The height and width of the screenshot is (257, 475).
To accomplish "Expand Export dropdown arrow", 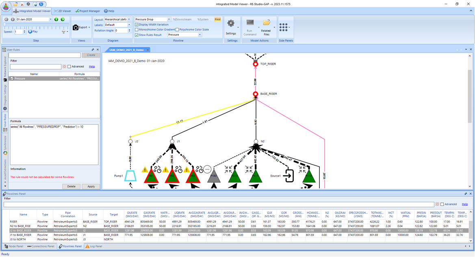I will 89,28.
